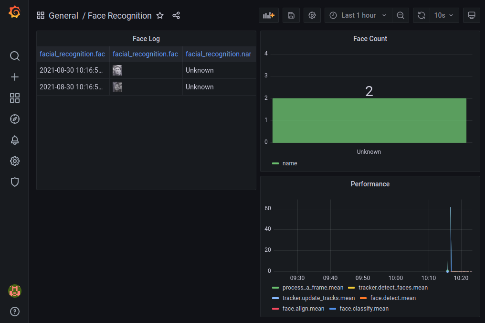This screenshot has width=485, height=323.
Task: Open the Help question mark icon
Action: pyautogui.click(x=14, y=312)
